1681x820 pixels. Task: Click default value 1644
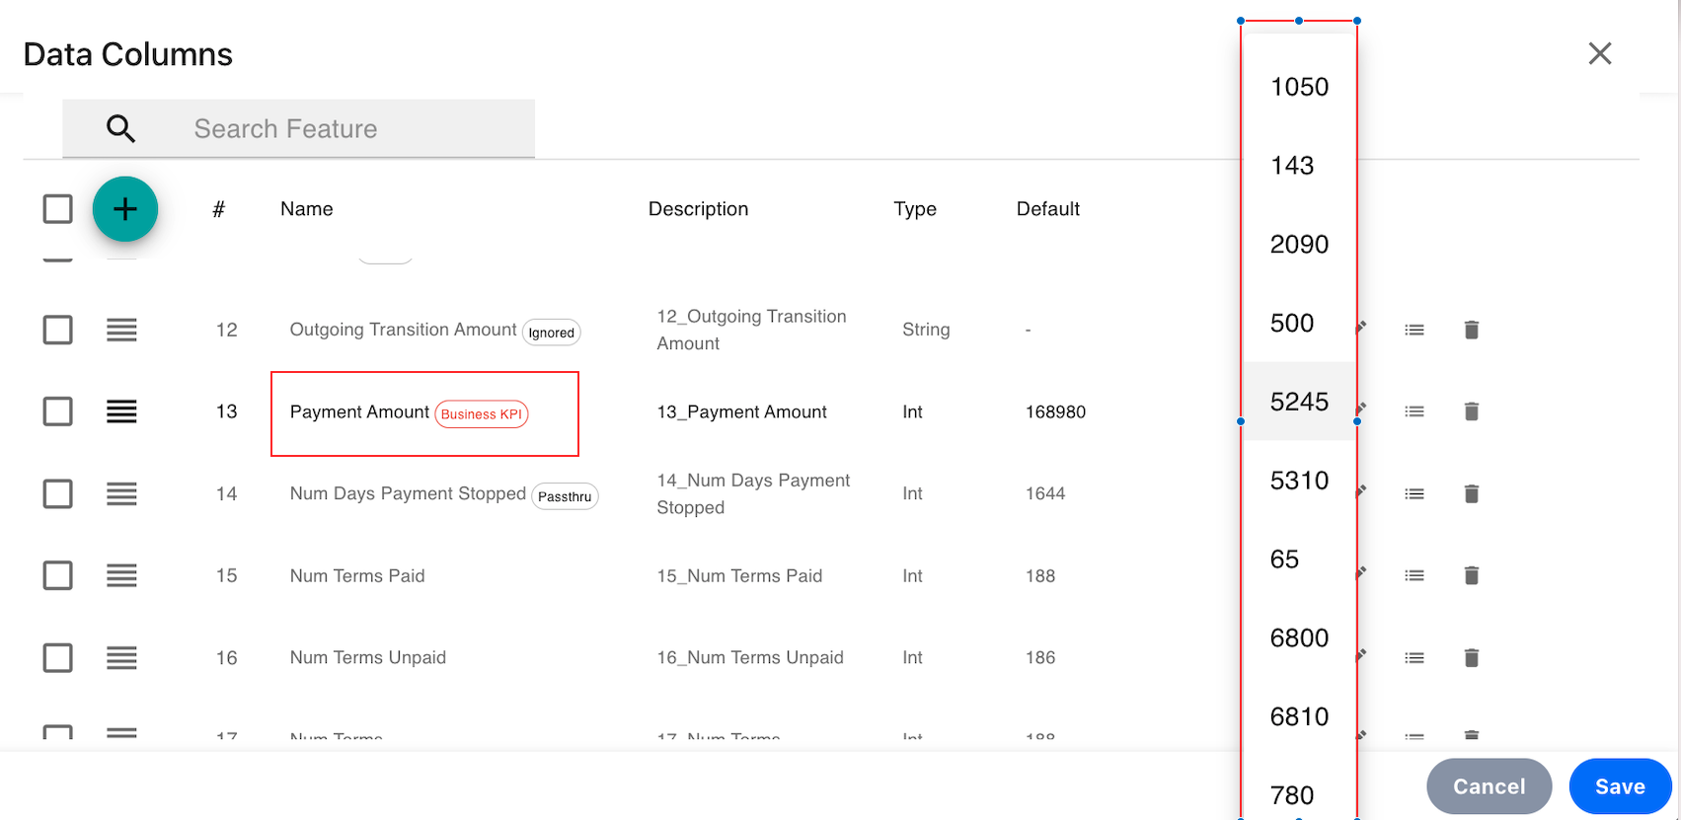pos(1045,493)
